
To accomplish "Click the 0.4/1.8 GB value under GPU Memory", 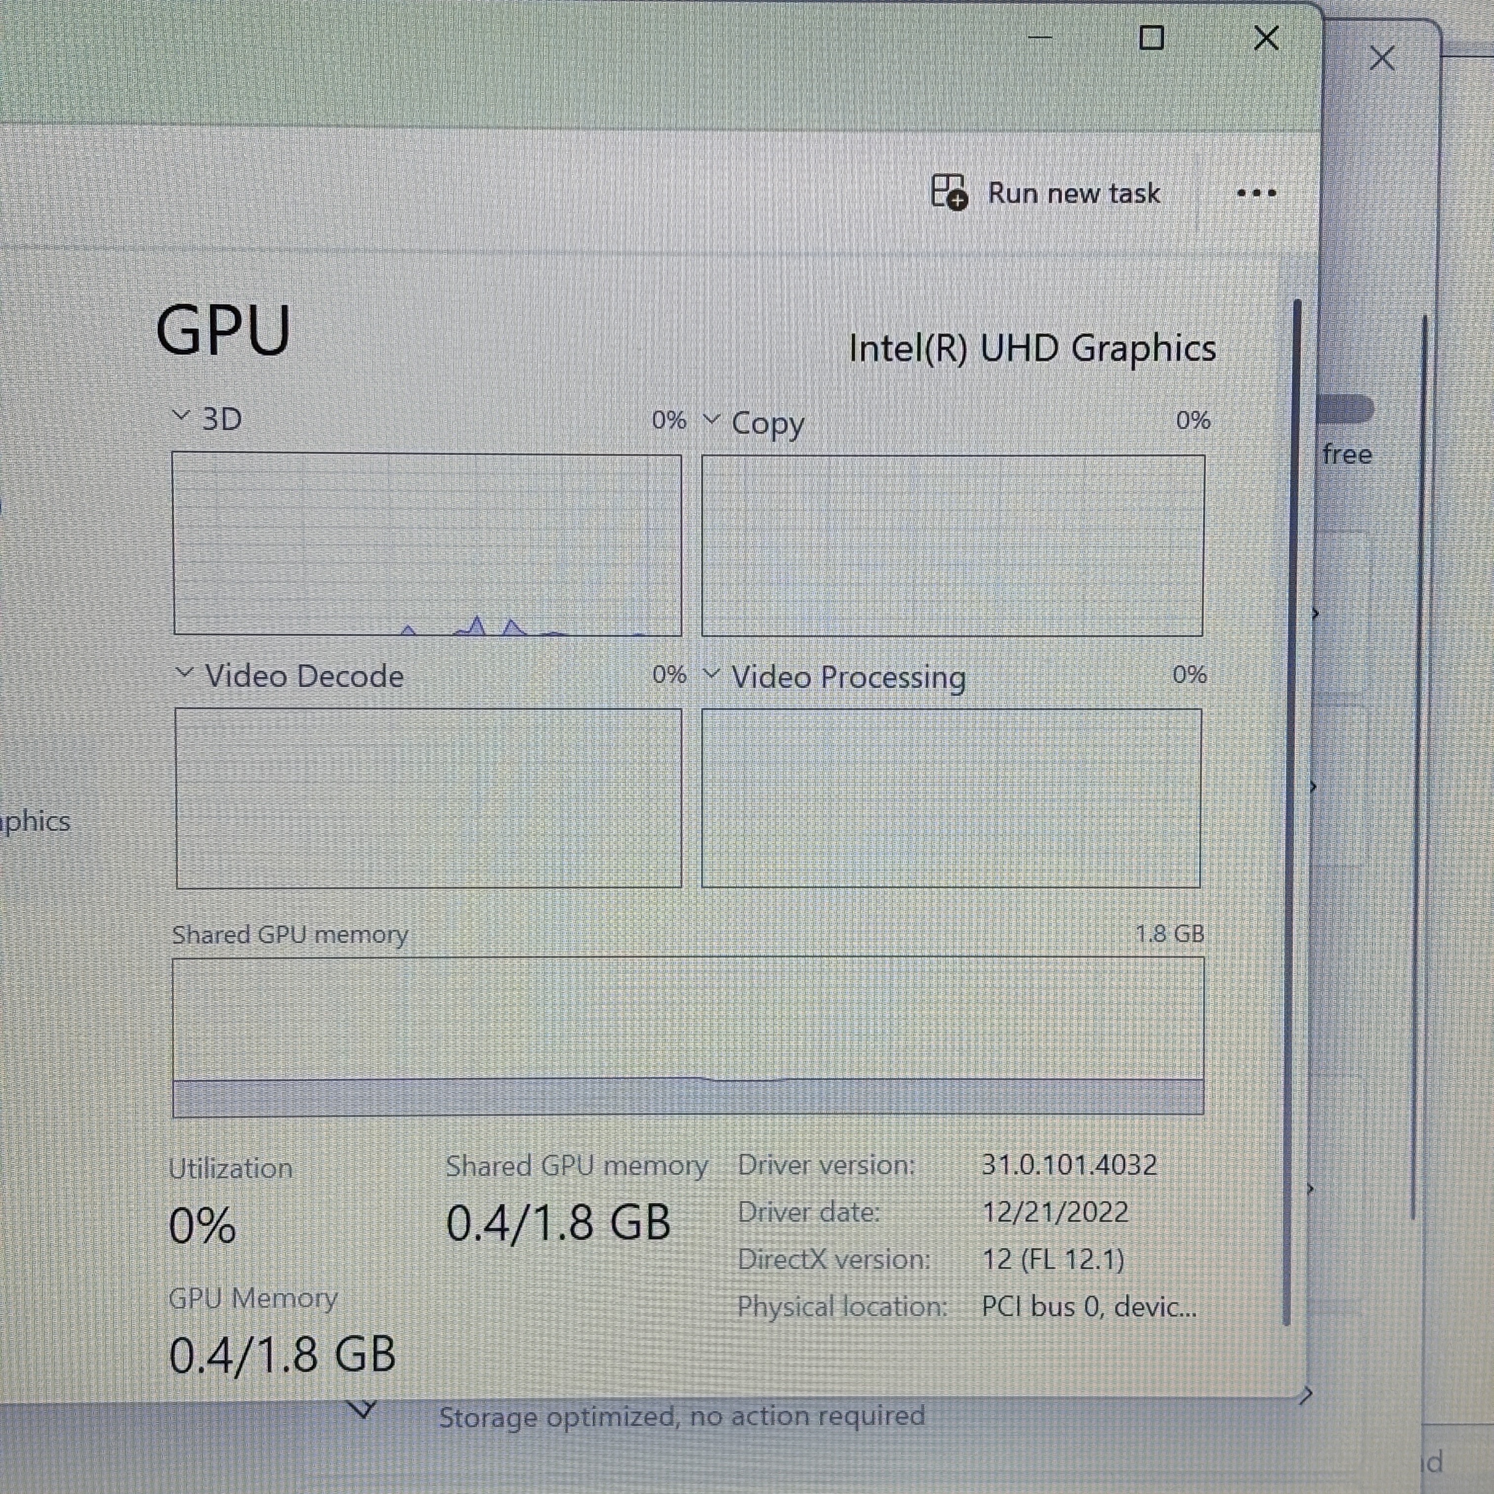I will click(x=282, y=1355).
